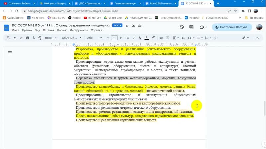Click the document title text
The image size is (266, 149).
pos(61,25)
